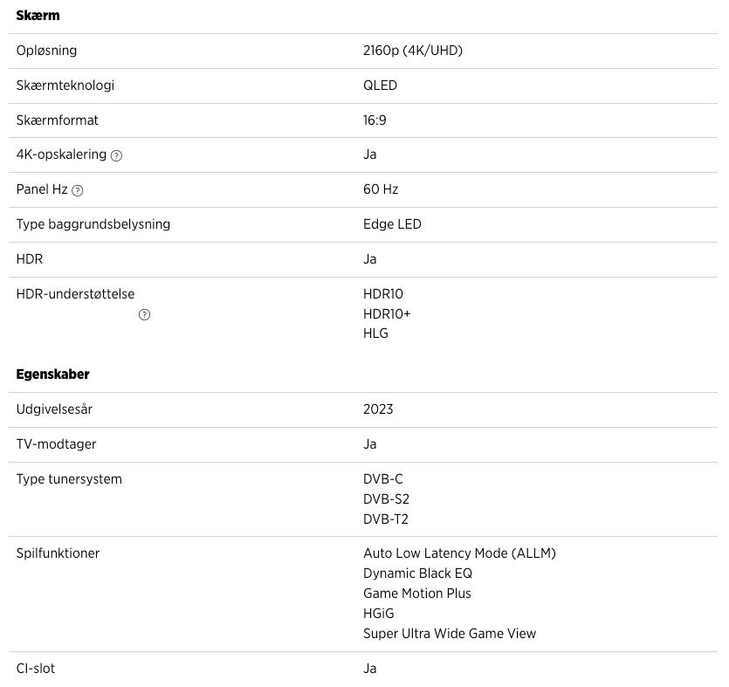The image size is (729, 687).
Task: Click the QLED screen technology value
Action: (380, 86)
